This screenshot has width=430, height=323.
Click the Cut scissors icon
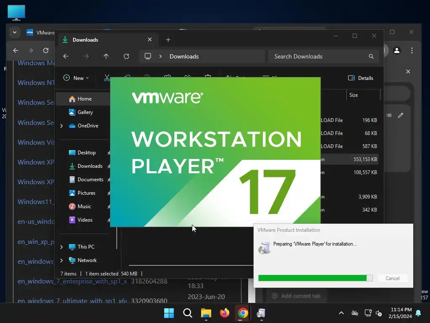pyautogui.click(x=107, y=78)
